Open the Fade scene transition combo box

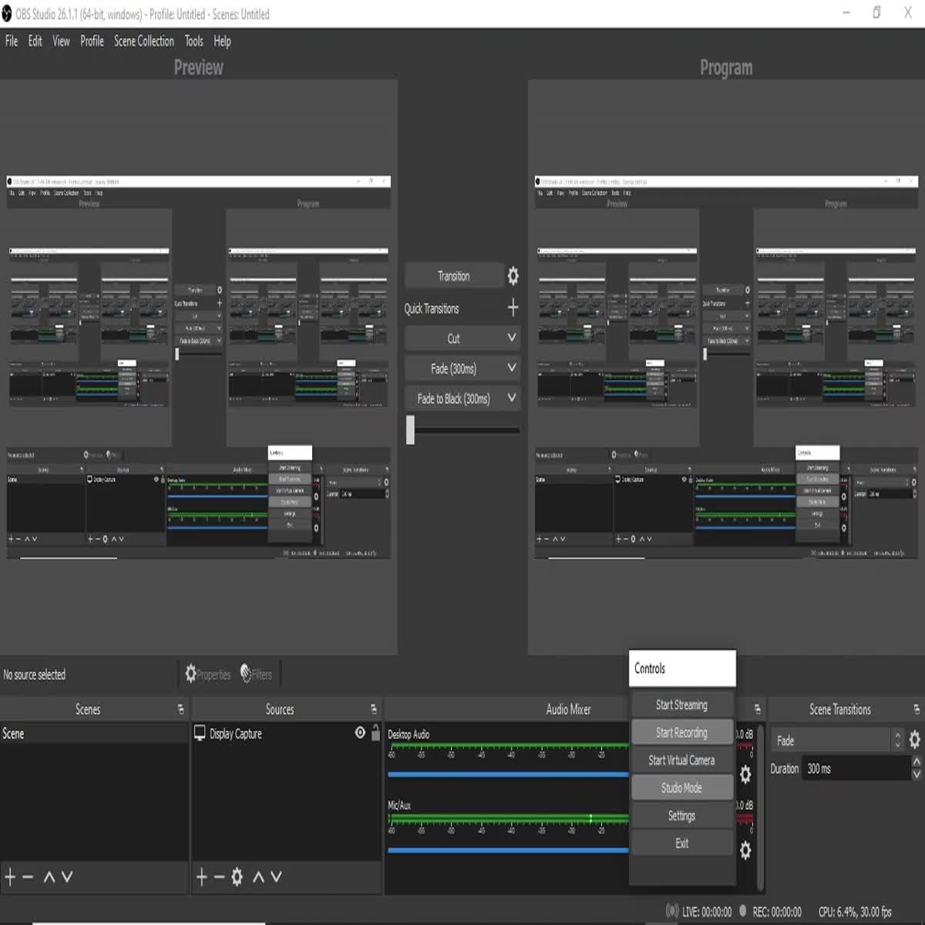tap(836, 741)
